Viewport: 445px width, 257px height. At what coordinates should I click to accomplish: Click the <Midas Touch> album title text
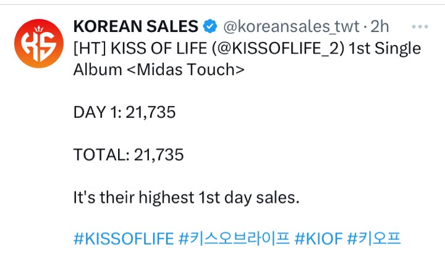coord(185,70)
